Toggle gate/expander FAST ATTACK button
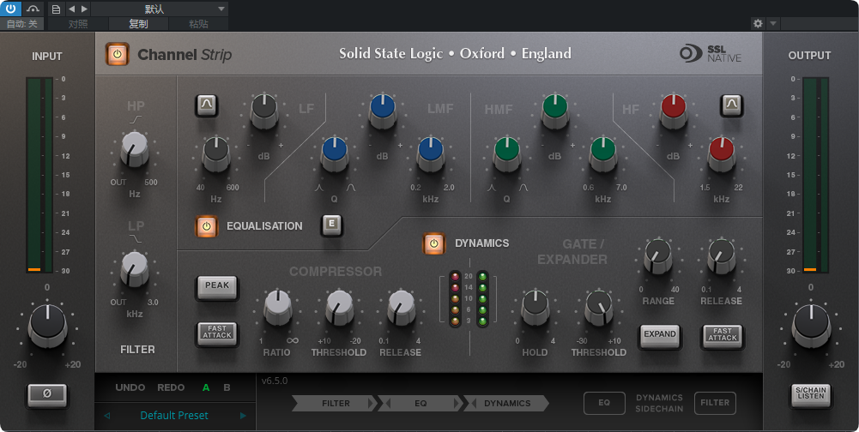Viewport: 859px width, 432px height. pyautogui.click(x=723, y=335)
